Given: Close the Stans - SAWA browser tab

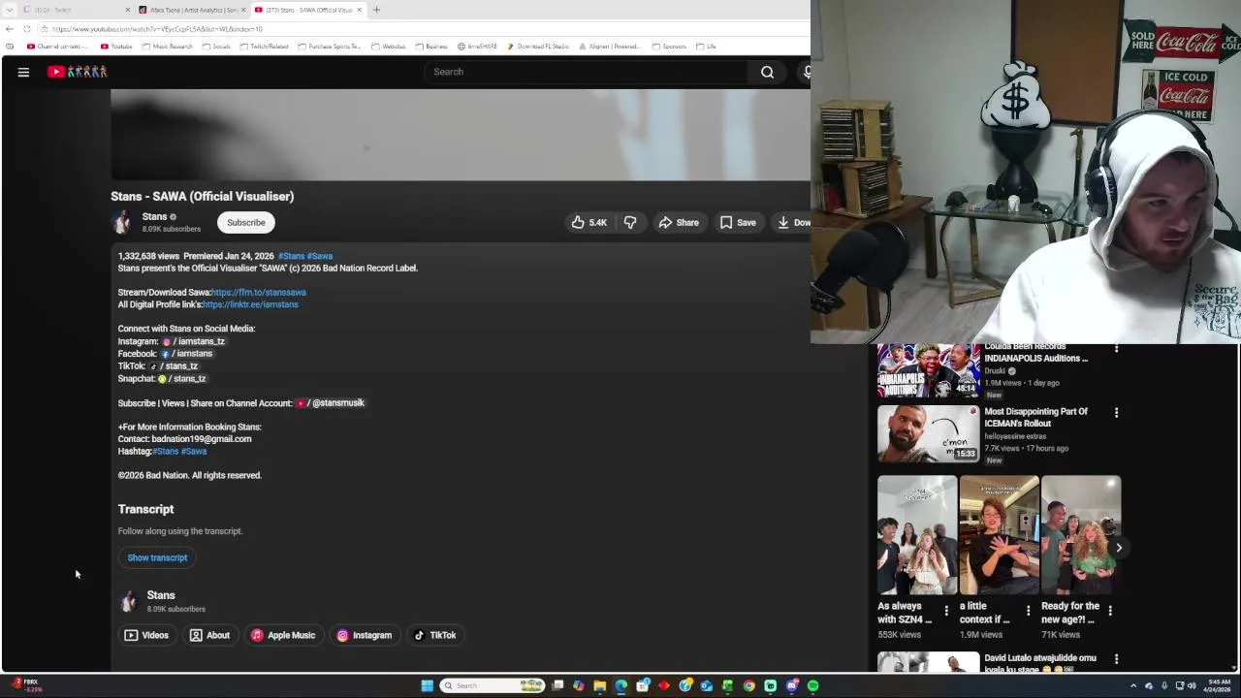Looking at the screenshot, I should pos(360,10).
